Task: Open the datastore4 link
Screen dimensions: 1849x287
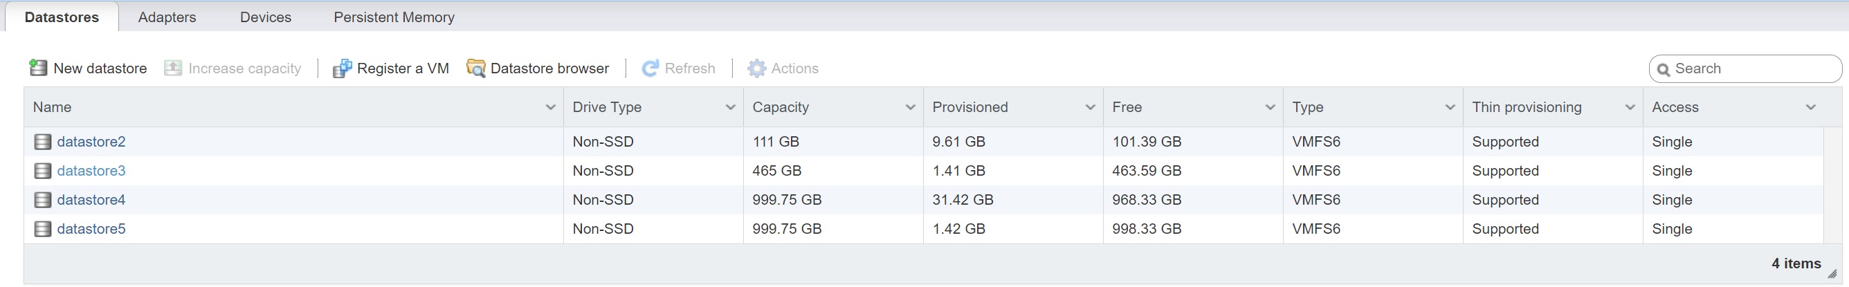Action: [x=91, y=200]
